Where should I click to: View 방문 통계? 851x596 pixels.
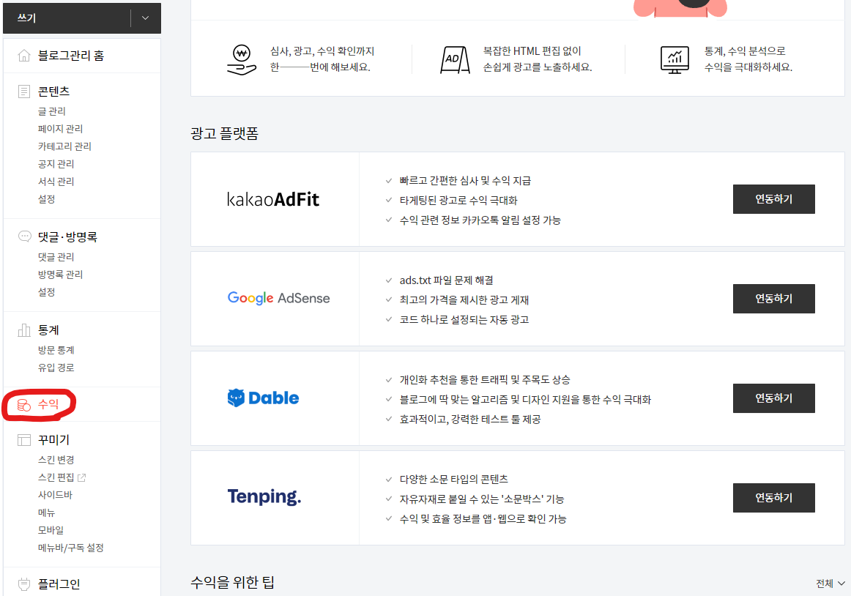click(x=56, y=350)
